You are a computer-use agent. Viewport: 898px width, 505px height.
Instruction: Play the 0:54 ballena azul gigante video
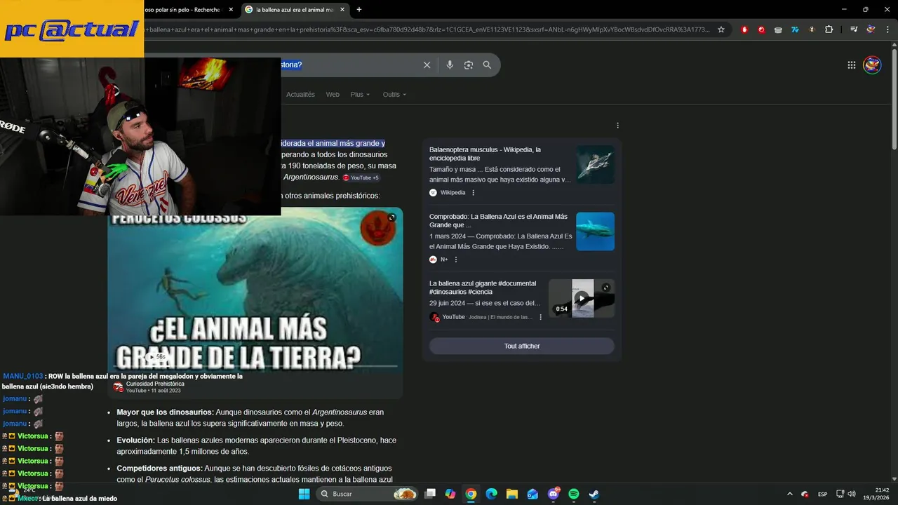[582, 298]
